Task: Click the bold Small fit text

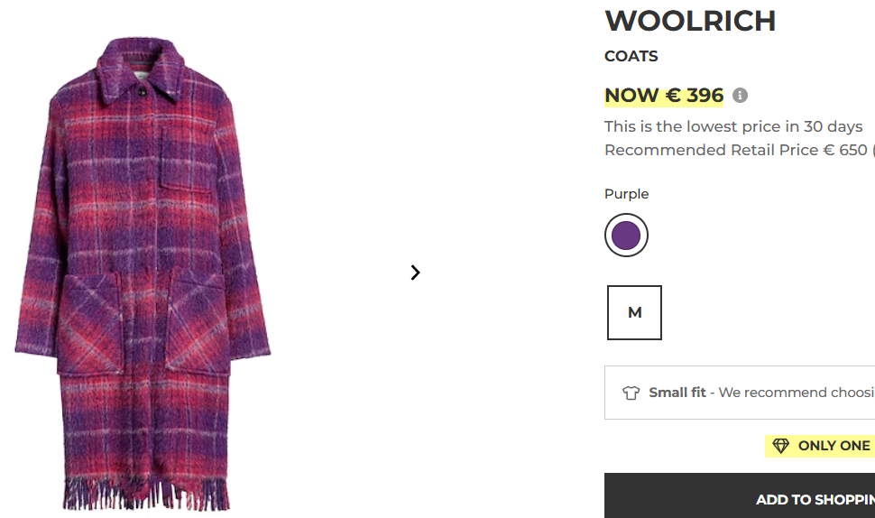Action: [677, 393]
